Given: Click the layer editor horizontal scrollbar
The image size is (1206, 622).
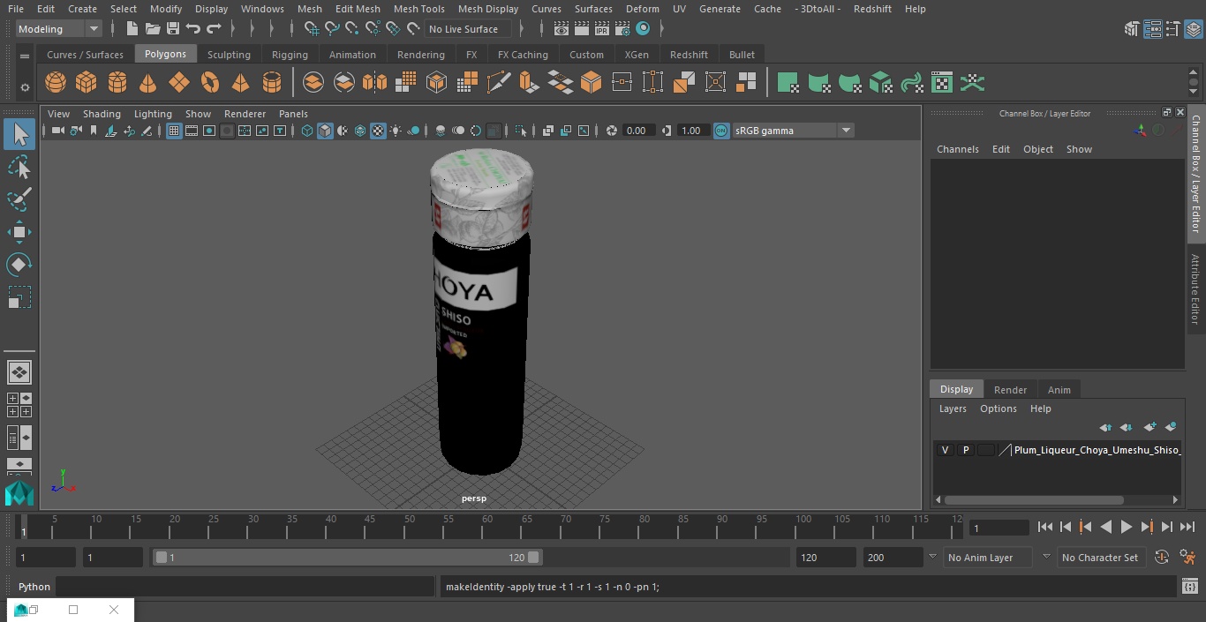Looking at the screenshot, I should click(x=1034, y=499).
